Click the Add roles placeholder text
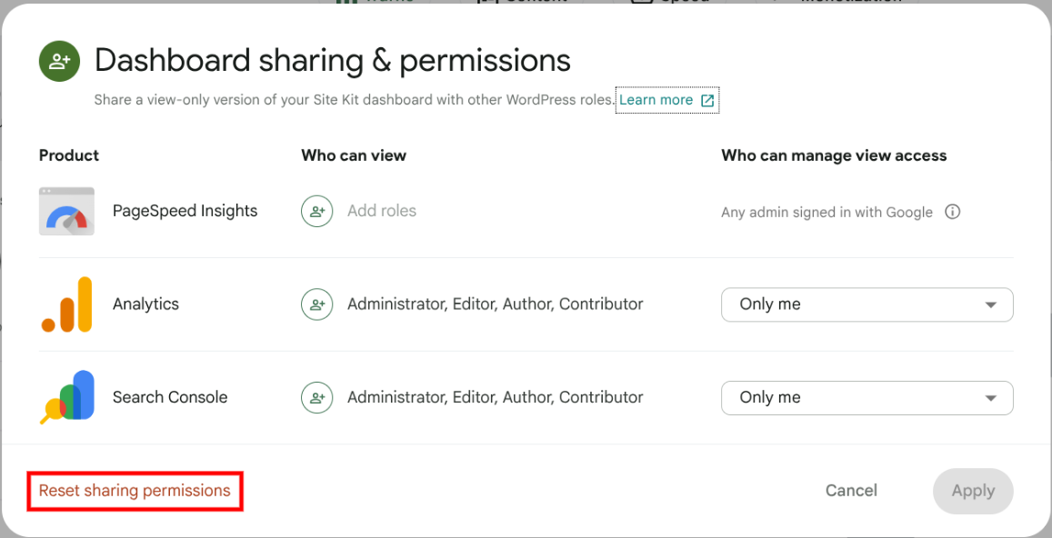Screen dimensions: 1052x538 coord(382,211)
